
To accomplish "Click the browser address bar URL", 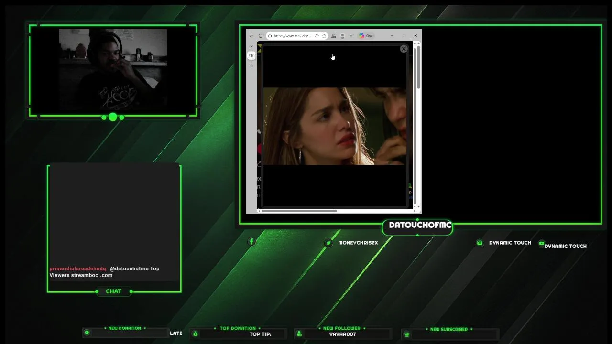I will (293, 36).
